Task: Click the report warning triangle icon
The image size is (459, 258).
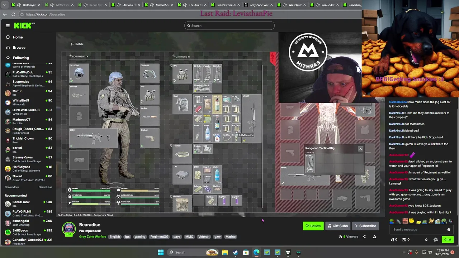Action: pos(374,236)
